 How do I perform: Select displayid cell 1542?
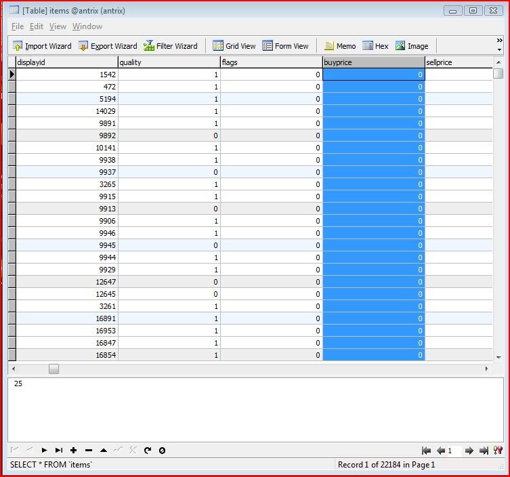point(67,75)
